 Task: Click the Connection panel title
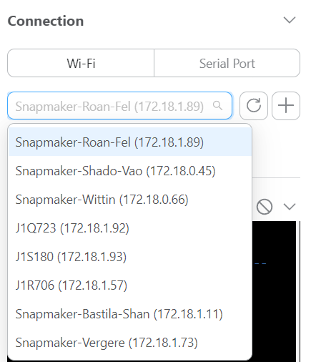pos(46,21)
